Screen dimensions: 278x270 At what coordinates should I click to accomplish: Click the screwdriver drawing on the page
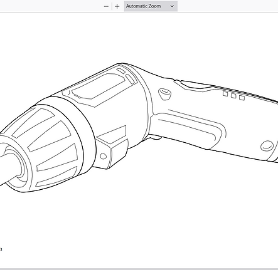point(139,127)
